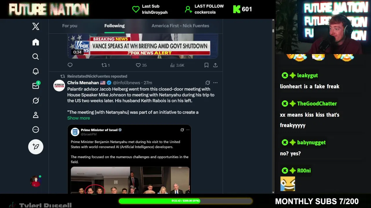The height and width of the screenshot is (208, 371).
Task: Expand post with Show more
Action: 79,118
